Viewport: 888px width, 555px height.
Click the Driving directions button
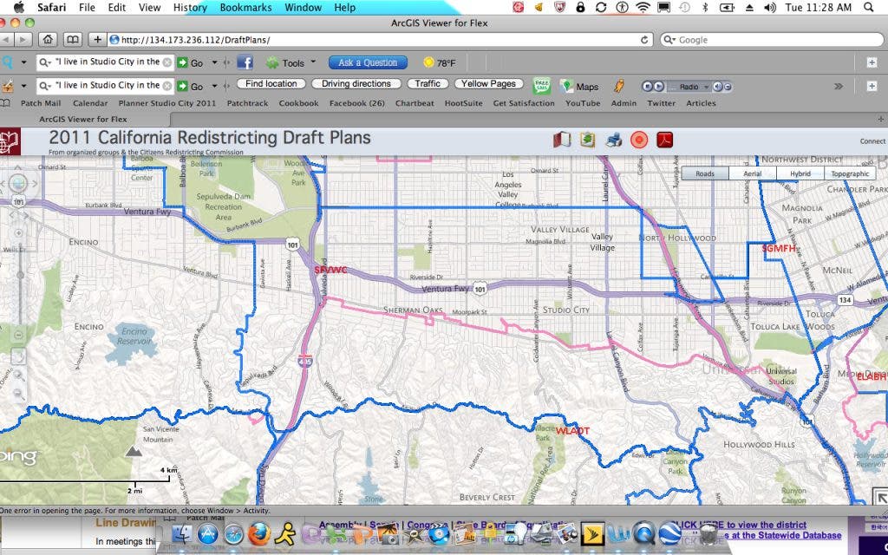click(x=356, y=84)
